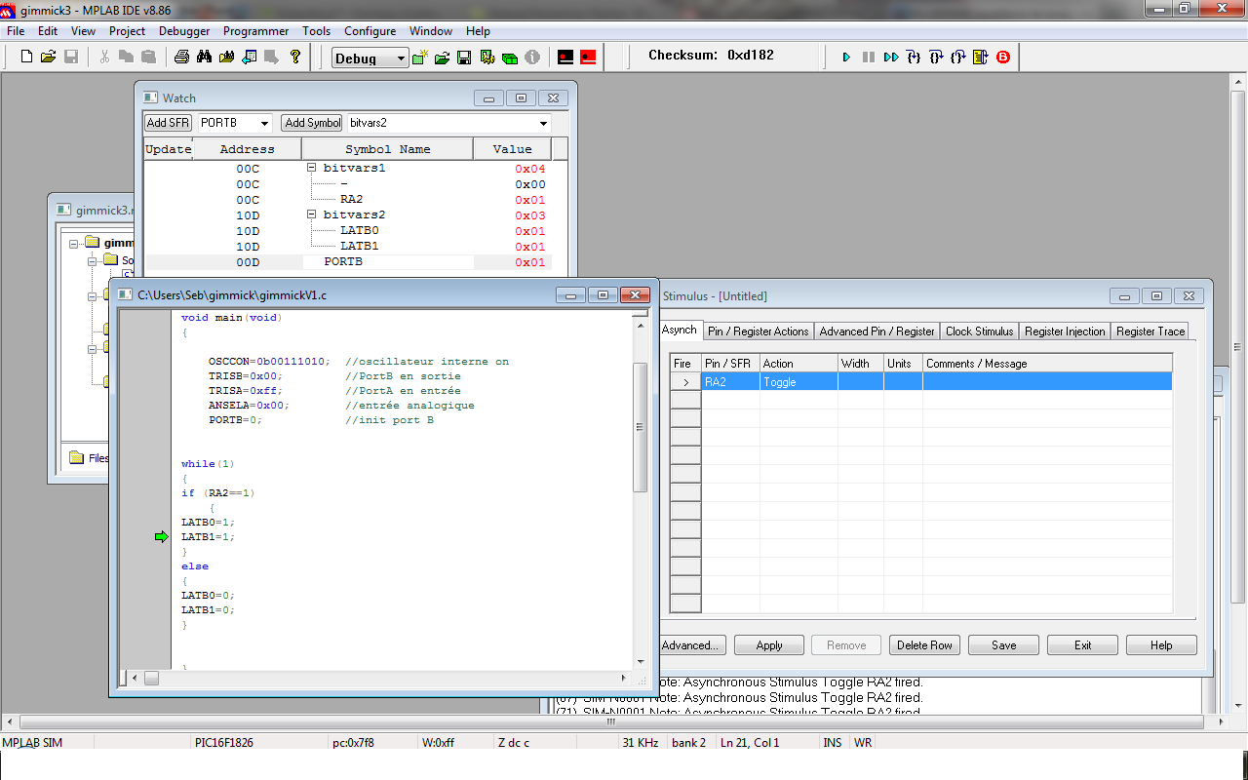Click the Reset processor icon
Image resolution: width=1248 pixels, height=780 pixels.
tap(981, 58)
